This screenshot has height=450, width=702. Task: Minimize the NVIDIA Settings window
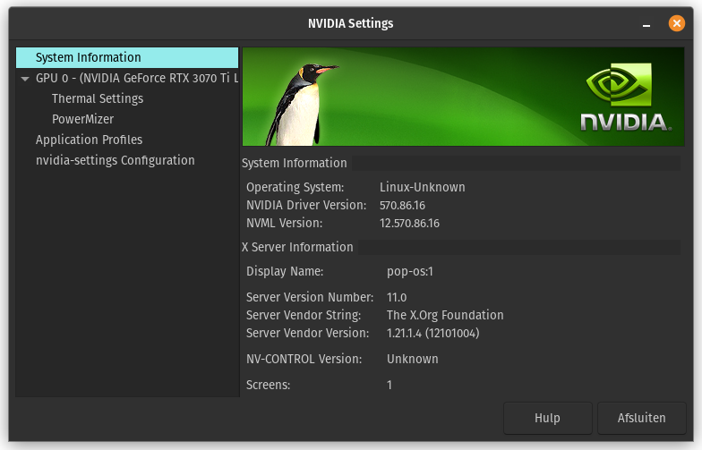pyautogui.click(x=646, y=24)
